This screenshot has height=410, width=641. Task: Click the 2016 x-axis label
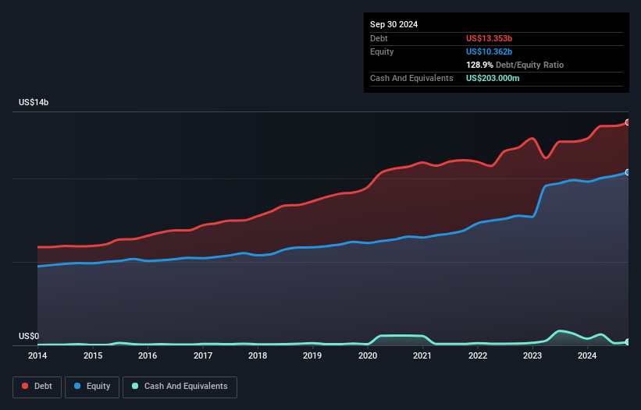(148, 355)
